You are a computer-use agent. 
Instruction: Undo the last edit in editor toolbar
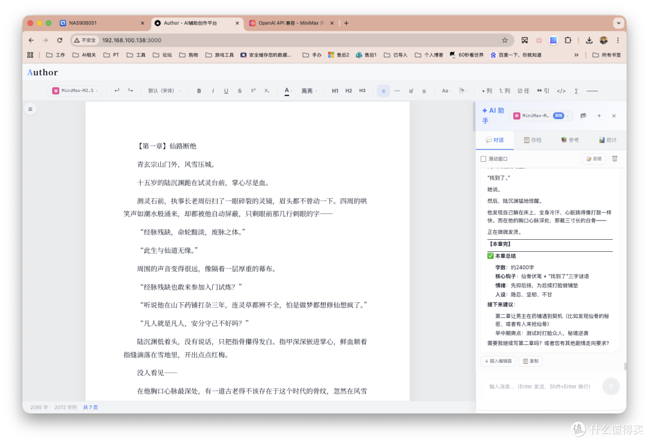click(x=117, y=91)
